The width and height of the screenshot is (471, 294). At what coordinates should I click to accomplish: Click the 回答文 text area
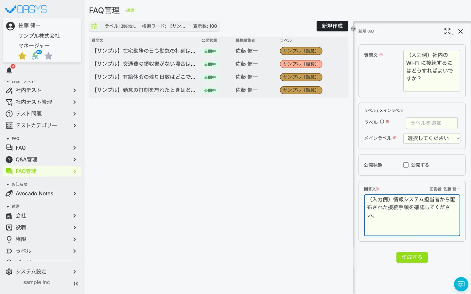(412, 215)
